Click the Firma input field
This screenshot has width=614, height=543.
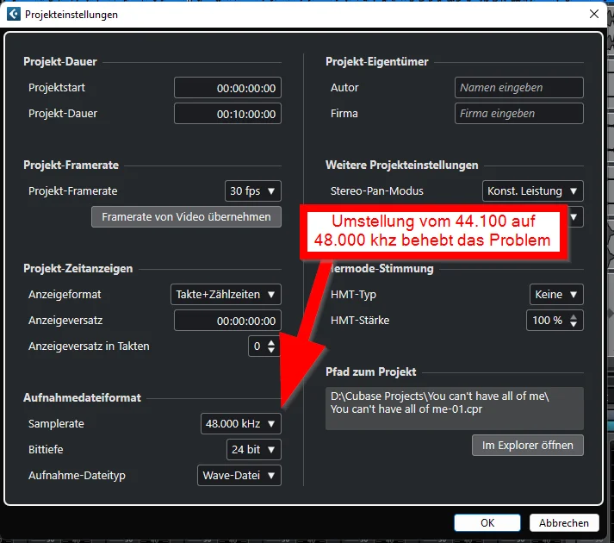pos(519,114)
